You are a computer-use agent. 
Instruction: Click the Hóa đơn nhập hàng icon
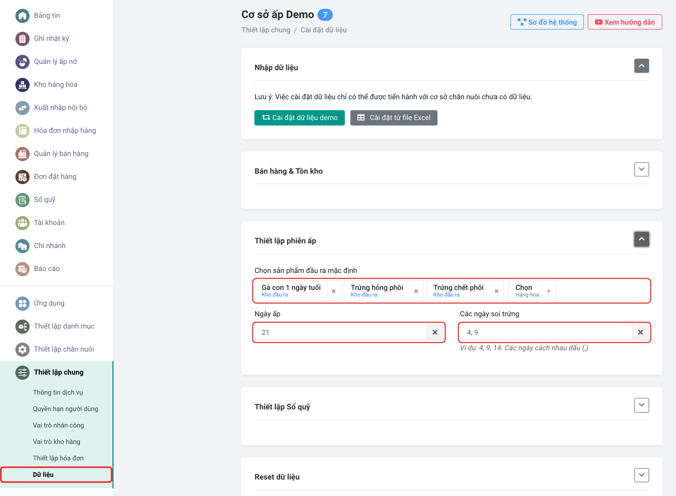[22, 131]
